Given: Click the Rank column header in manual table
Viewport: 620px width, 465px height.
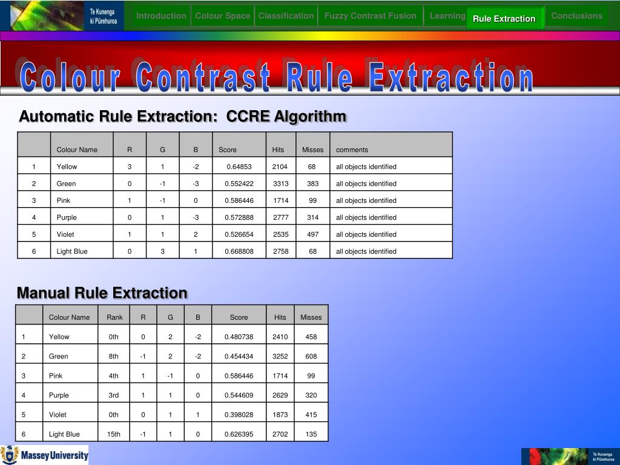Looking at the screenshot, I should [114, 315].
